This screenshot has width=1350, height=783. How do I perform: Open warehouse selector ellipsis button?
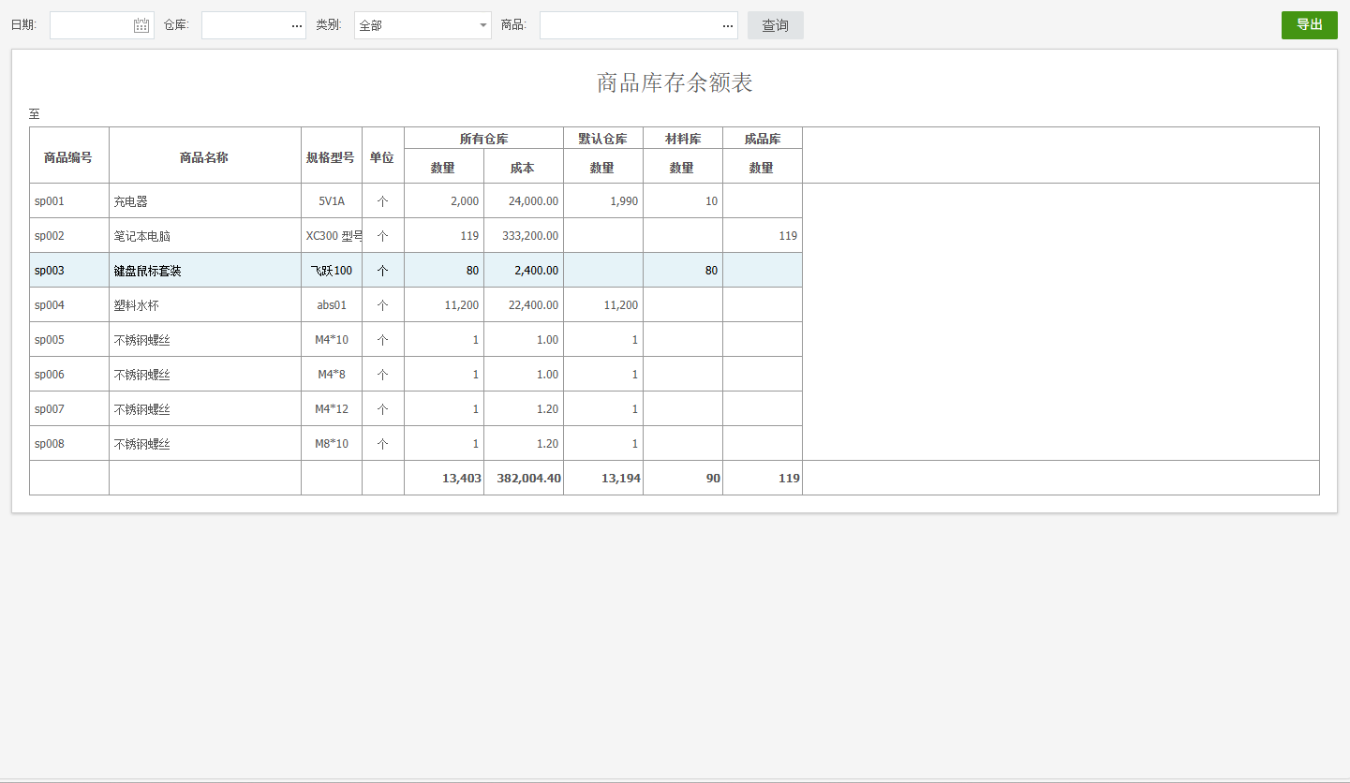point(296,25)
